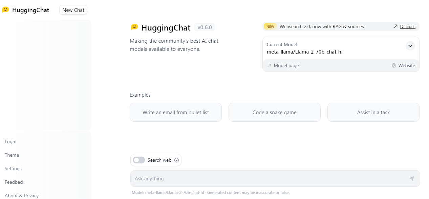Open the Theme option in sidebar
The width and height of the screenshot is (429, 199).
click(12, 155)
